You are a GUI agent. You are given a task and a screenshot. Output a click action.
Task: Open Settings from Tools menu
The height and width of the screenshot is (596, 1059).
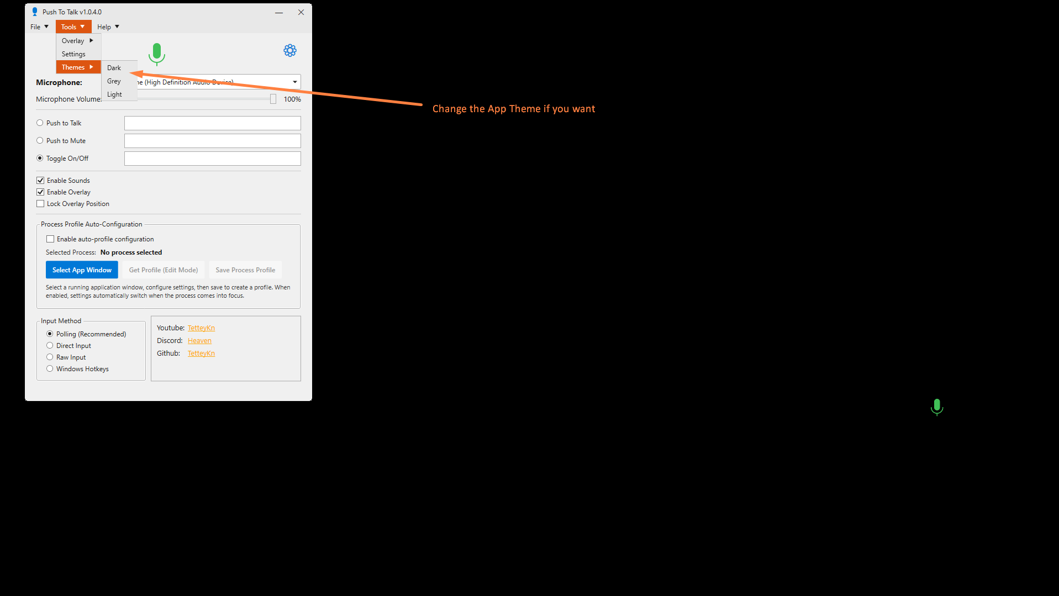[x=78, y=54]
